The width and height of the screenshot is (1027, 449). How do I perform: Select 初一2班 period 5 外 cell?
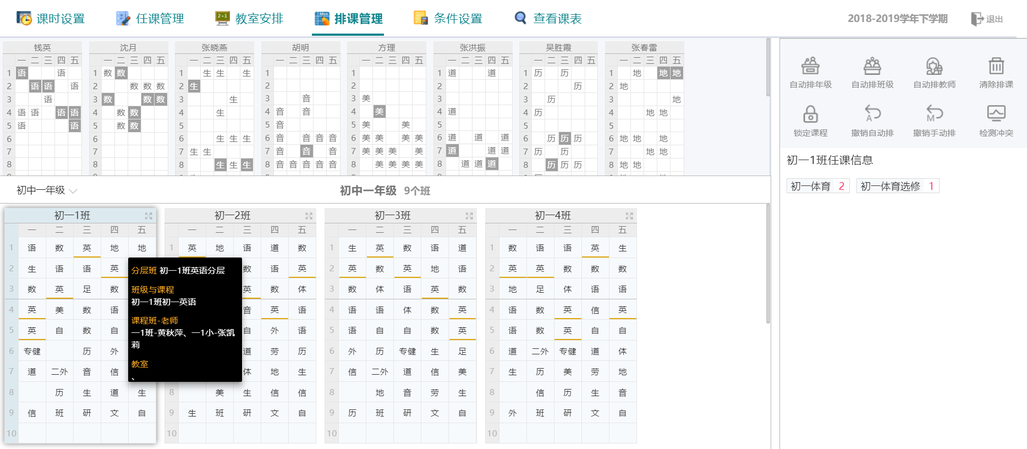pos(274,330)
